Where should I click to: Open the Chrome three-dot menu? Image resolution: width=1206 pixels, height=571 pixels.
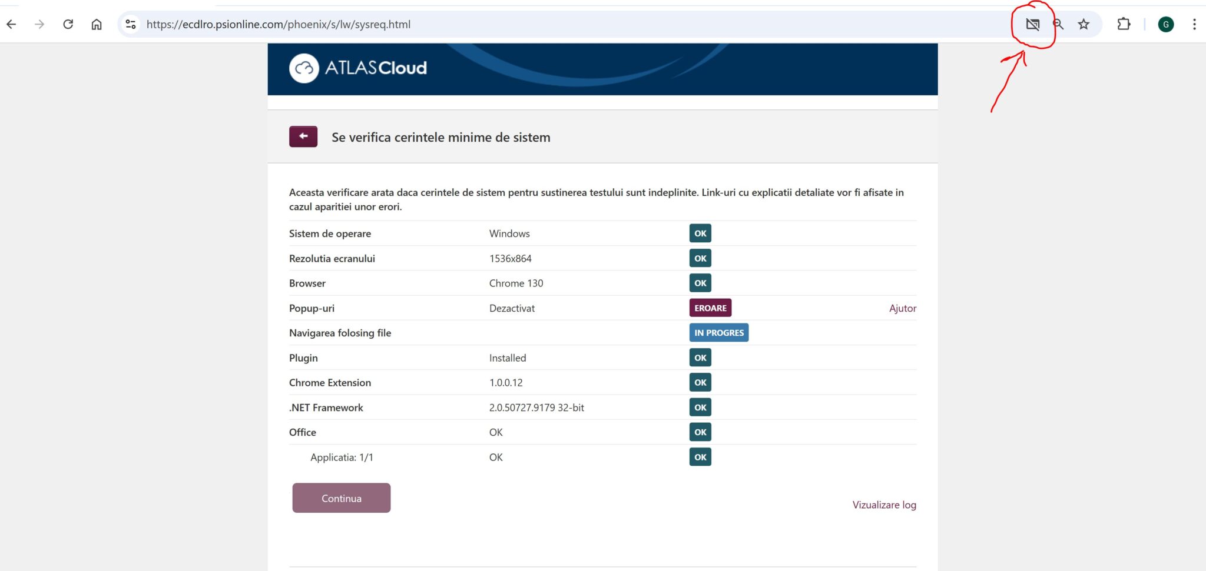[x=1194, y=24]
